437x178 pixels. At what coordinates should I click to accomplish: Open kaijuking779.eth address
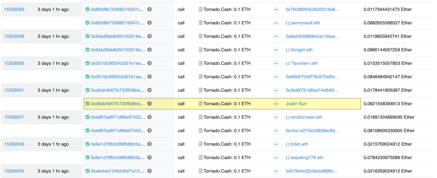click(x=307, y=157)
